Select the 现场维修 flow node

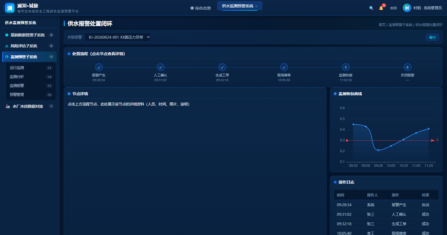pyautogui.click(x=284, y=67)
